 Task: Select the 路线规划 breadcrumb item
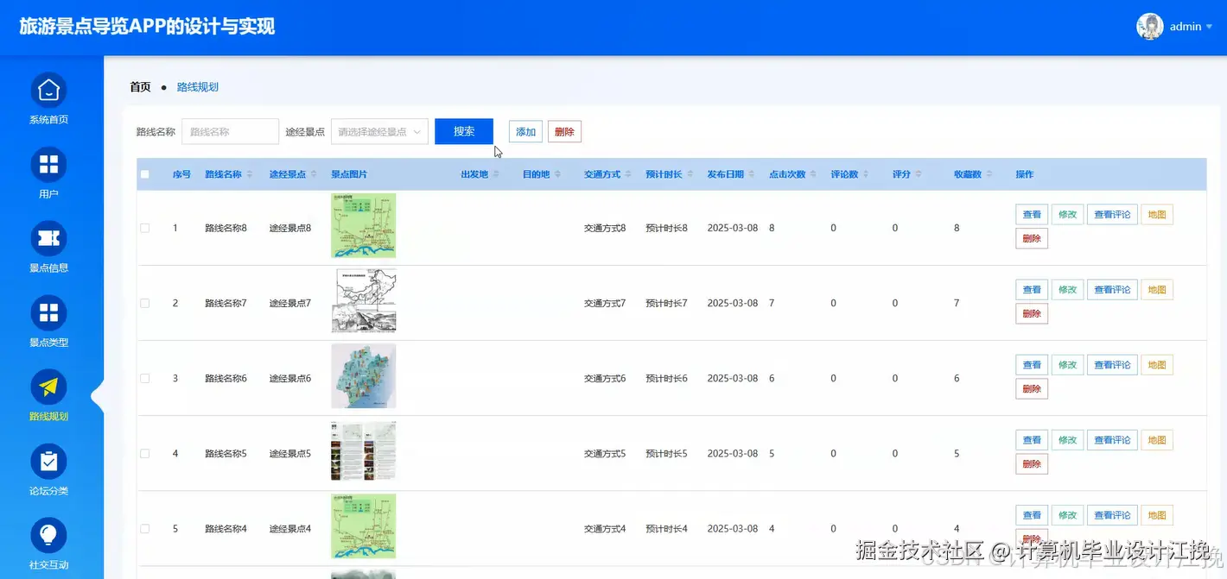[x=197, y=86]
